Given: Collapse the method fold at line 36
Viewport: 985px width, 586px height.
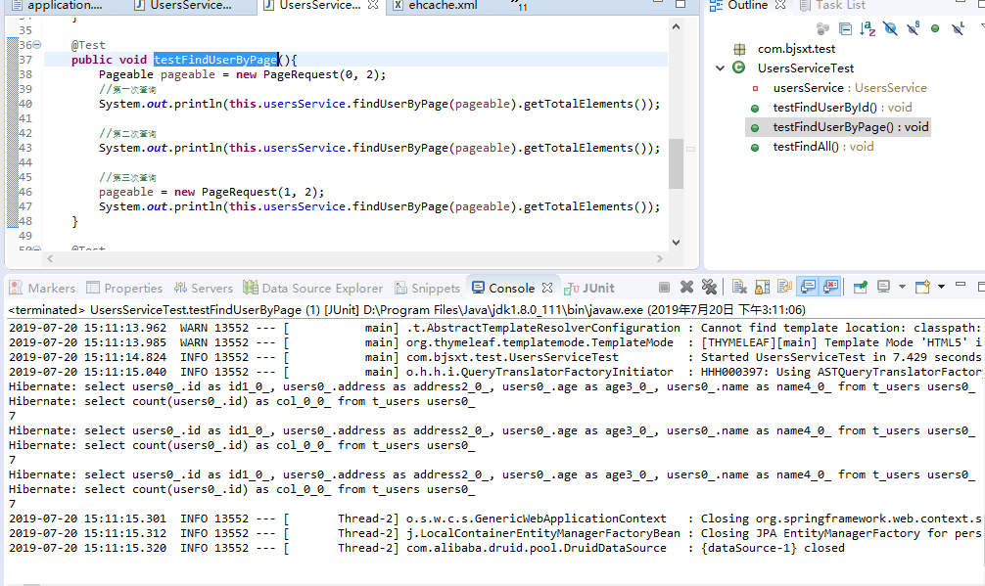Looking at the screenshot, I should 37,45.
